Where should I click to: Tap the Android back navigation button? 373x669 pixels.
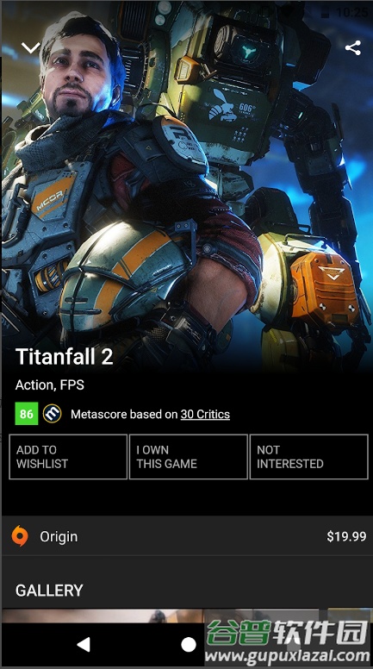point(84,645)
